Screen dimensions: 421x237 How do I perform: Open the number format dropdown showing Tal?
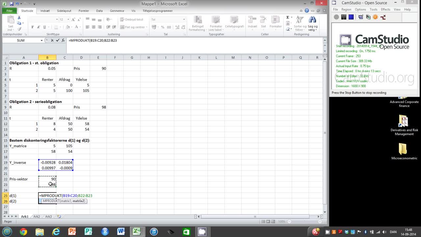(x=184, y=19)
